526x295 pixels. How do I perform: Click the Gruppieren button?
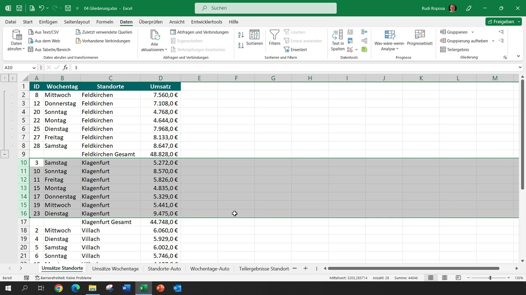click(454, 32)
